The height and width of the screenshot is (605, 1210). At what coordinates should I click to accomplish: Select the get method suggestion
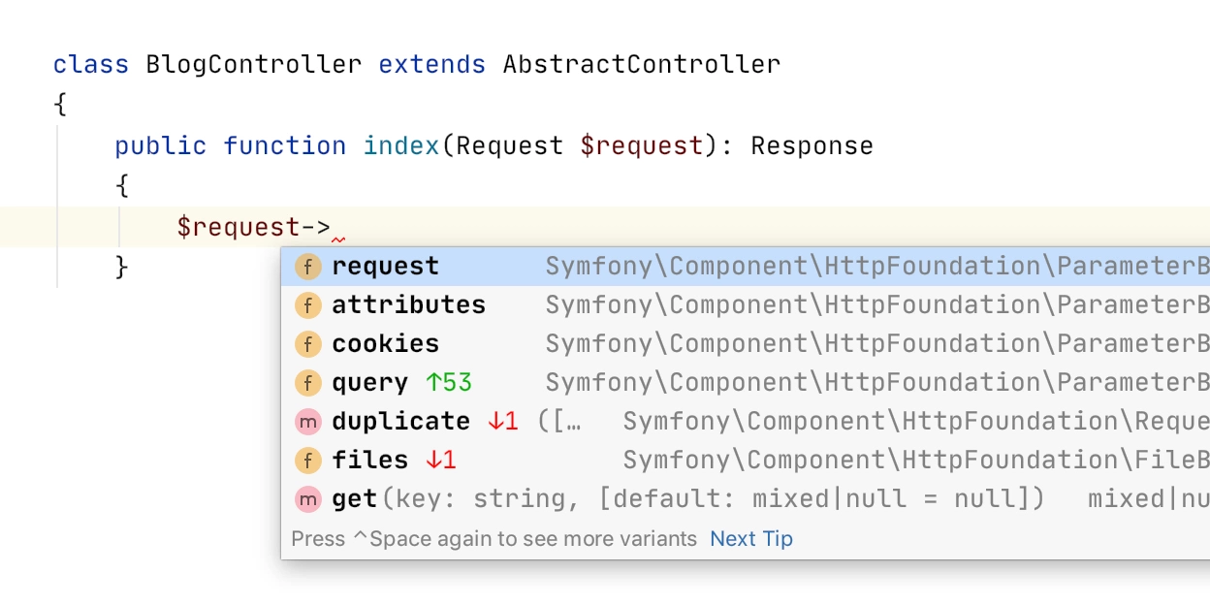(x=746, y=499)
